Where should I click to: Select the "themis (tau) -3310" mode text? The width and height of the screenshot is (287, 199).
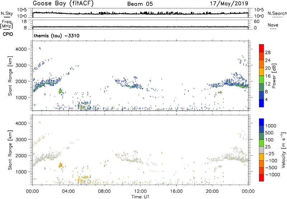click(57, 36)
